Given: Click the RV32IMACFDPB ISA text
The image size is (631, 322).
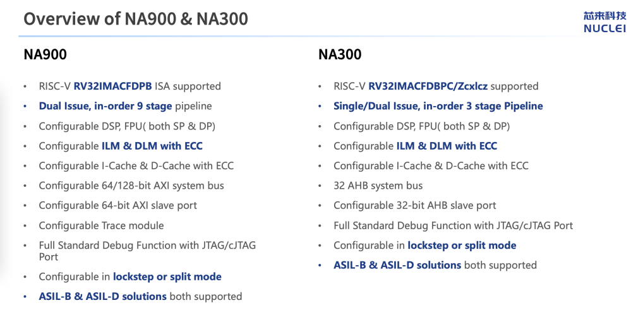Looking at the screenshot, I should (112, 86).
